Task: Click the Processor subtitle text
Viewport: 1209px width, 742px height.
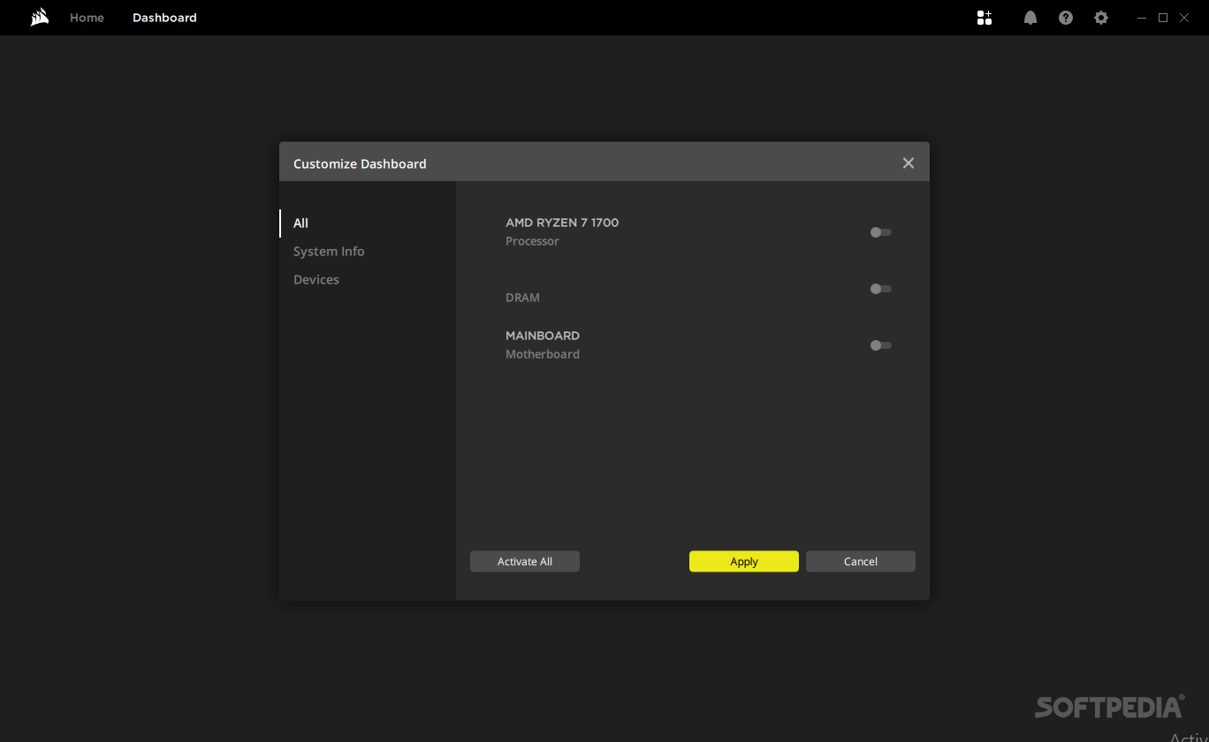Action: [532, 241]
